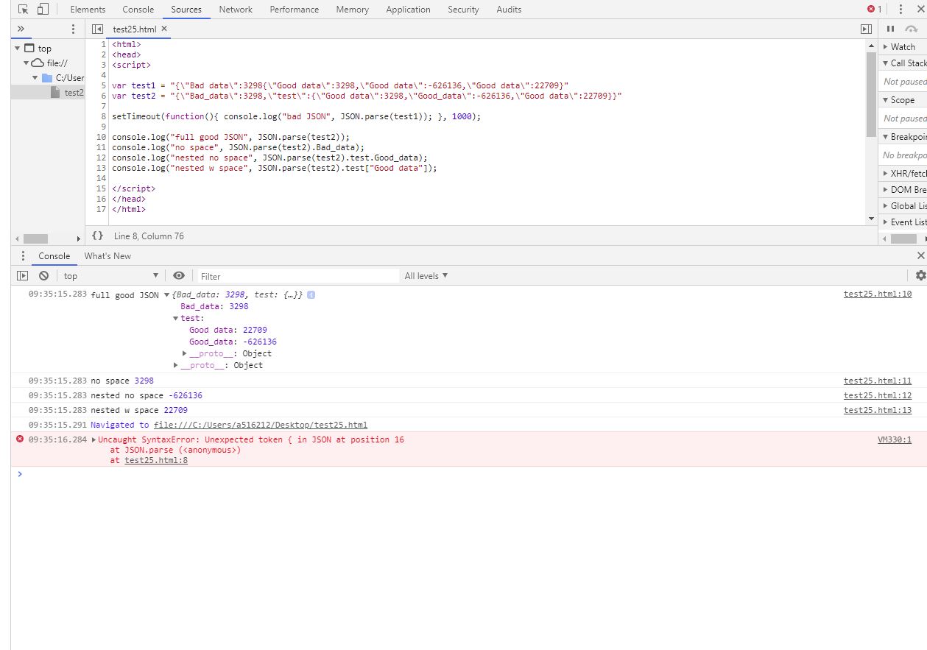
Task: Collapse the logged object in console
Action: [167, 295]
